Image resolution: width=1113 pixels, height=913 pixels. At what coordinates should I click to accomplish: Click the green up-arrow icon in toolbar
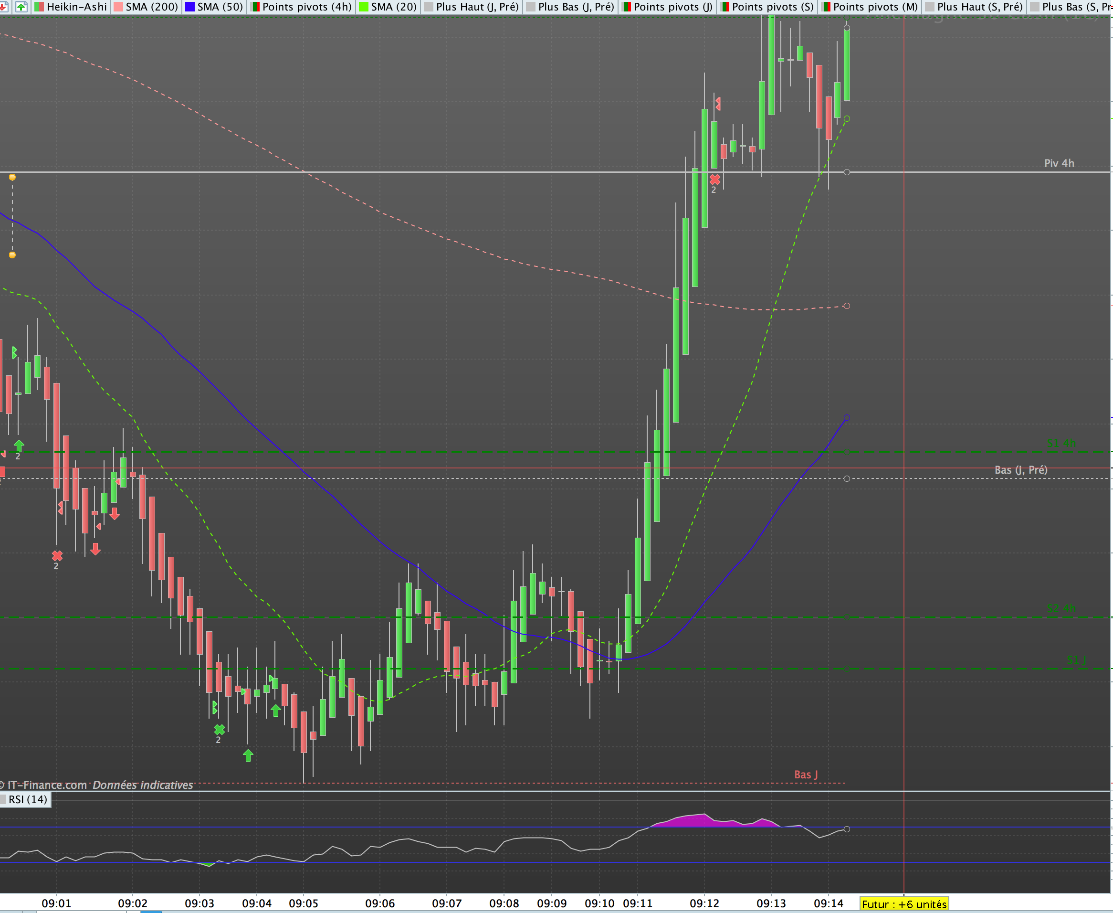(21, 7)
